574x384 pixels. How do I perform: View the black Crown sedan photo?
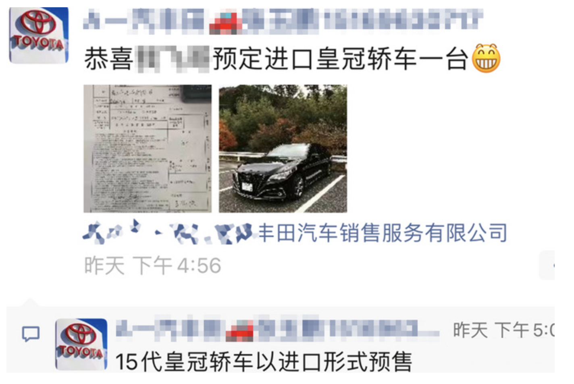coord(283,148)
